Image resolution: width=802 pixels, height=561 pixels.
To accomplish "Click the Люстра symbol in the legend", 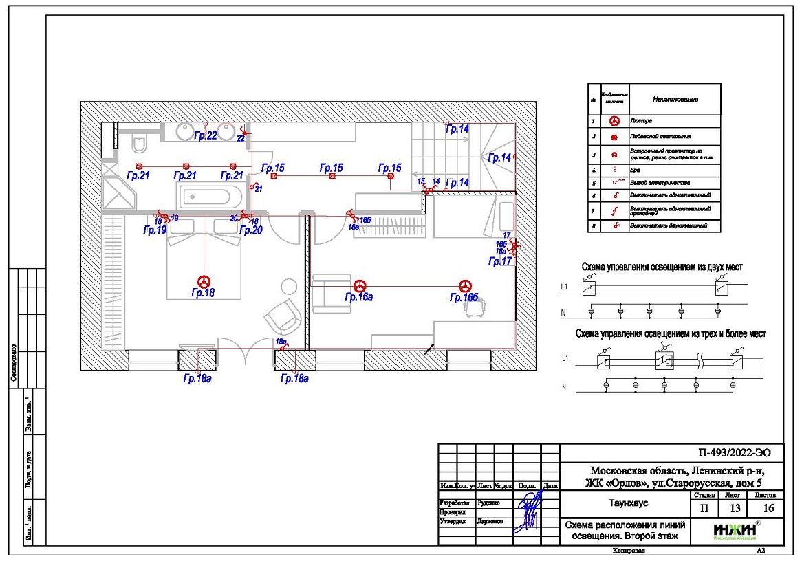I will (614, 121).
